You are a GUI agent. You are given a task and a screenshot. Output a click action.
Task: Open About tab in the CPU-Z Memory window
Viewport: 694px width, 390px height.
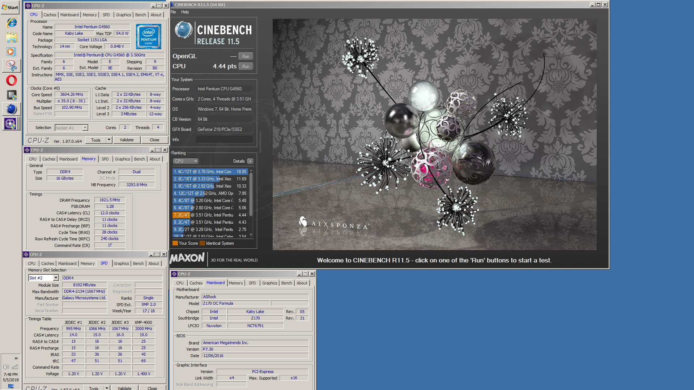click(155, 159)
